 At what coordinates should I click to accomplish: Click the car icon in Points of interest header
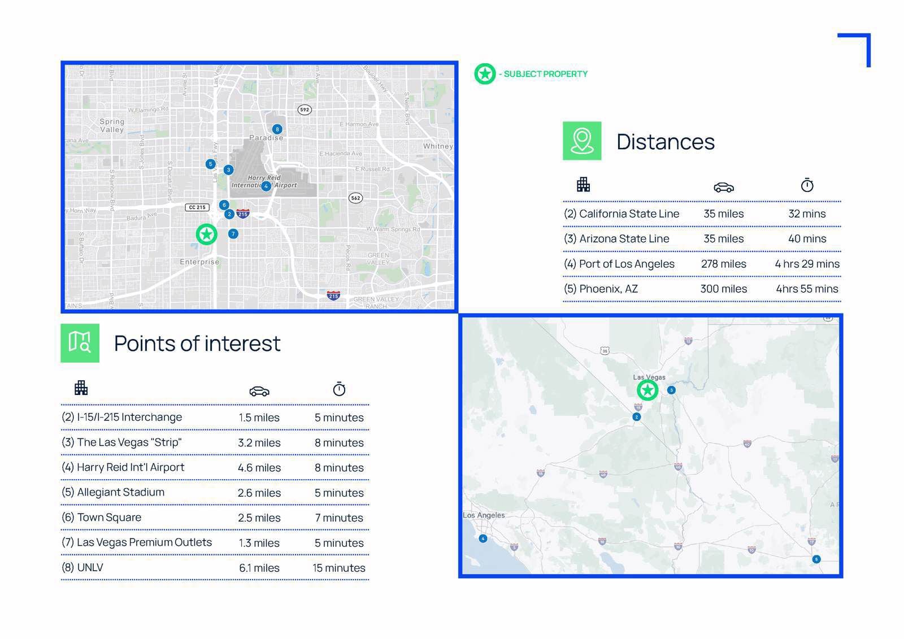click(x=259, y=391)
